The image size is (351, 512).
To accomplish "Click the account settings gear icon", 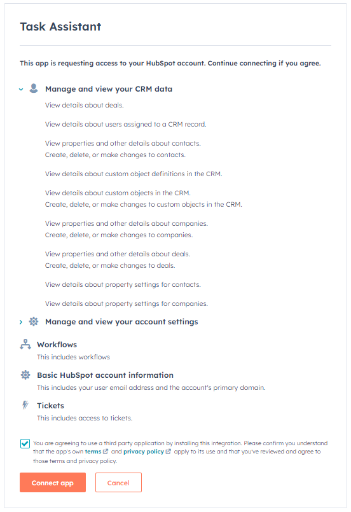I will click(34, 322).
